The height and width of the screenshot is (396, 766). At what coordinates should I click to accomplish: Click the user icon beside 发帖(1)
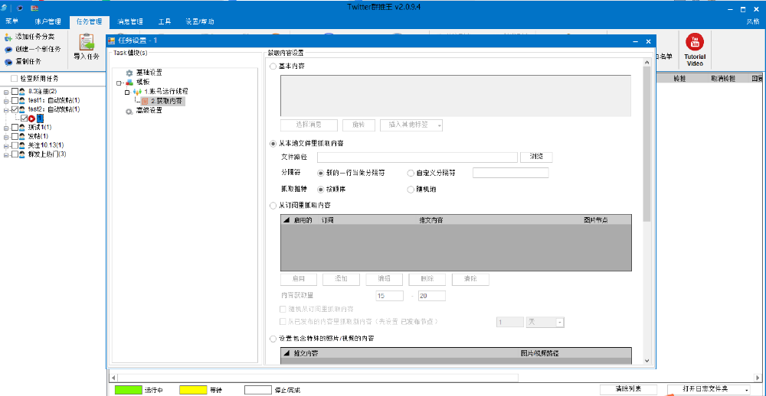coord(22,136)
